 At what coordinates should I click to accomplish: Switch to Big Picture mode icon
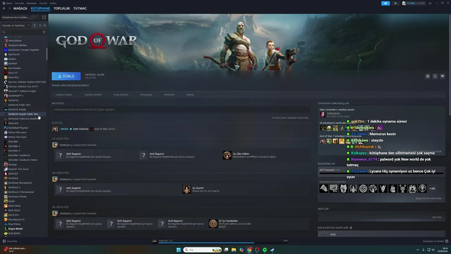[430, 3]
